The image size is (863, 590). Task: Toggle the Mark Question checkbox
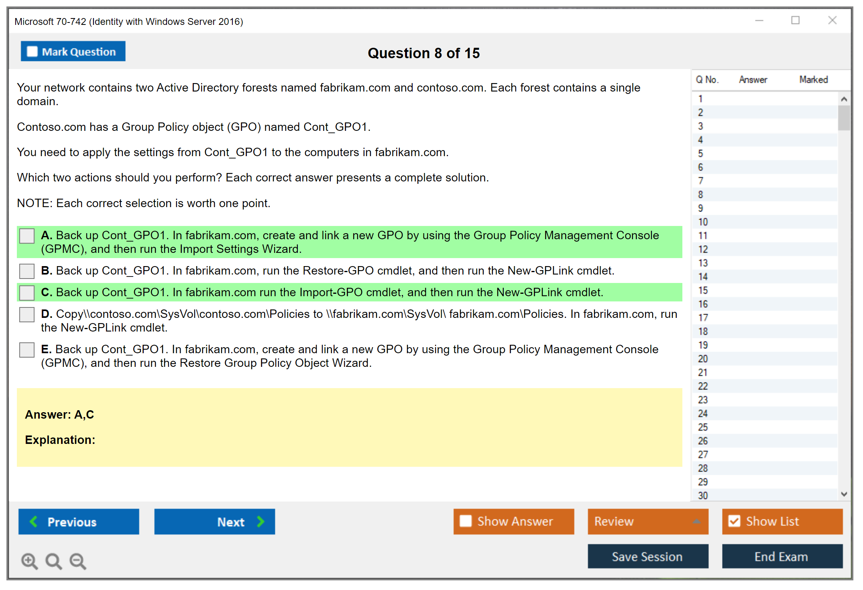point(32,51)
